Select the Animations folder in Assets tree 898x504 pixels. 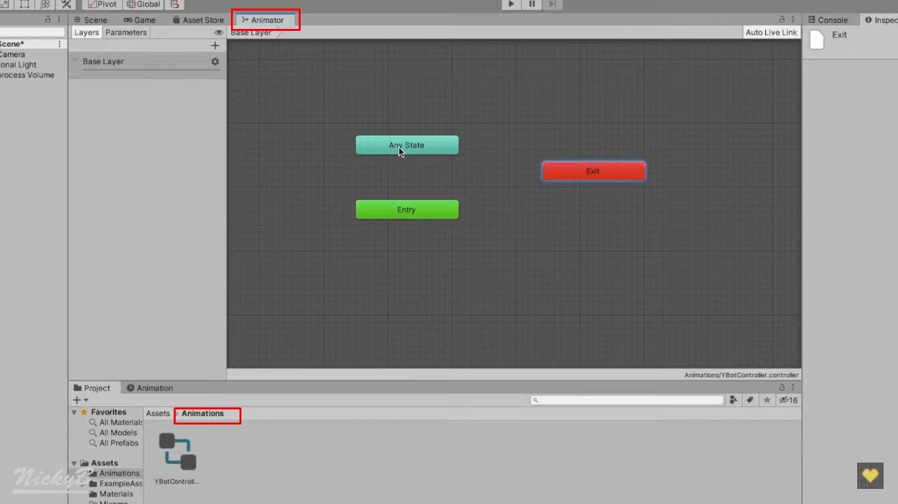point(114,473)
